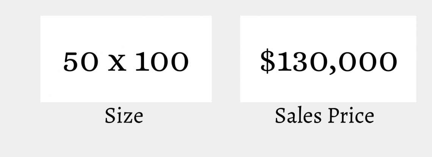This screenshot has width=432, height=157.
Task: Click the Size label
Action: coord(124,116)
